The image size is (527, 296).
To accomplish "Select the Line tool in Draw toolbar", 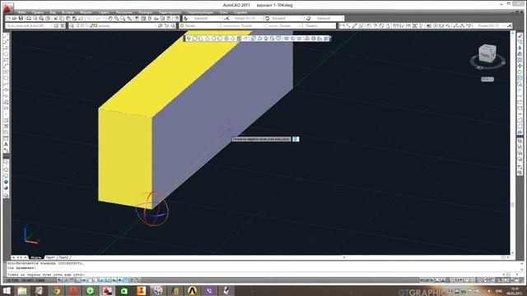I will pos(6,36).
